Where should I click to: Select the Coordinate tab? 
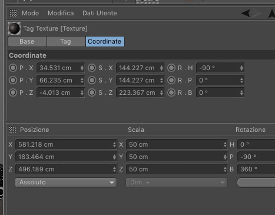click(105, 41)
